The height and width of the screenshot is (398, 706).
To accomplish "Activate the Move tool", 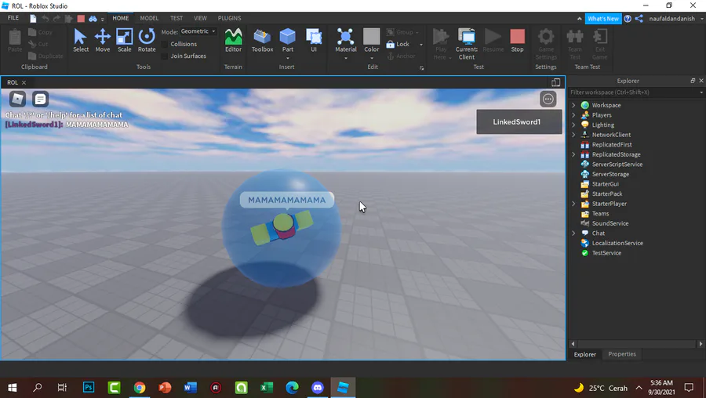I will point(103,41).
